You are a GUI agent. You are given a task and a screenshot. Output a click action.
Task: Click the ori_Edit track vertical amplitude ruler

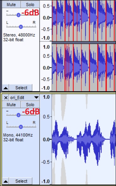[x=46, y=139]
